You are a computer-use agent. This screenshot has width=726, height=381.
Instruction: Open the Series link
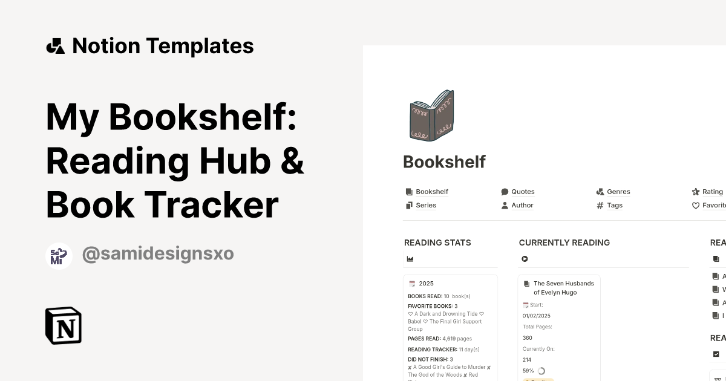pos(426,205)
